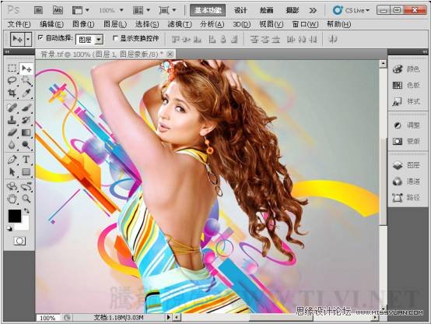Viewport: 431px width, 324px height.
Task: Switch to 设计 workspace
Action: pos(240,10)
